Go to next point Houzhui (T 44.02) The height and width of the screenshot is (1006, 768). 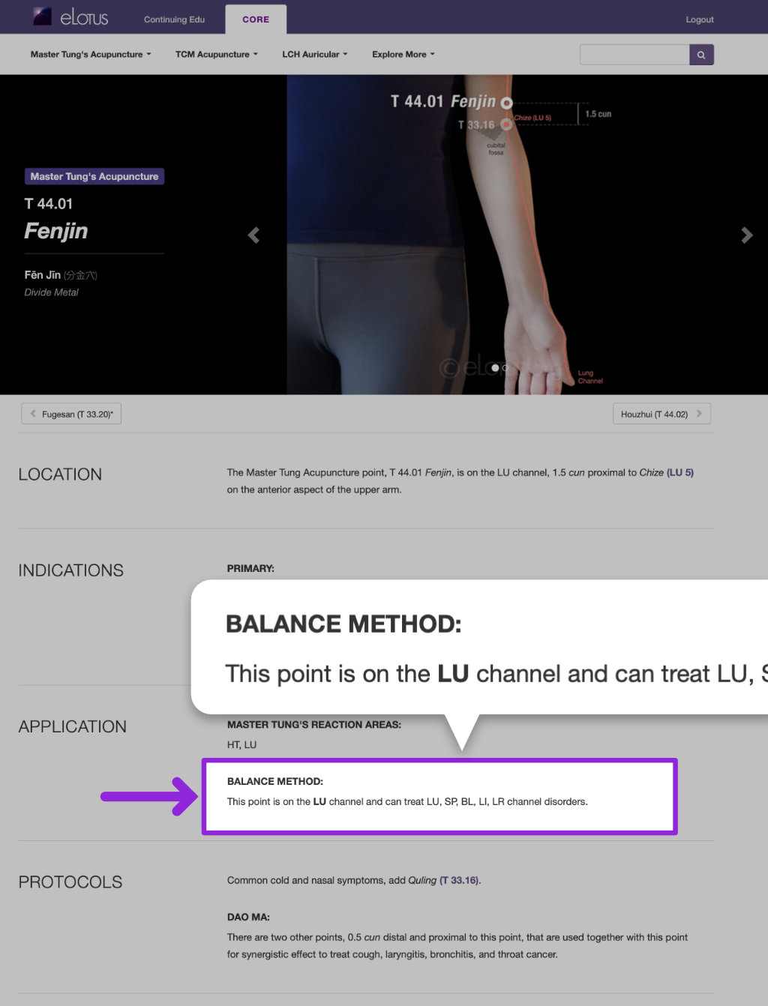pyautogui.click(x=661, y=414)
